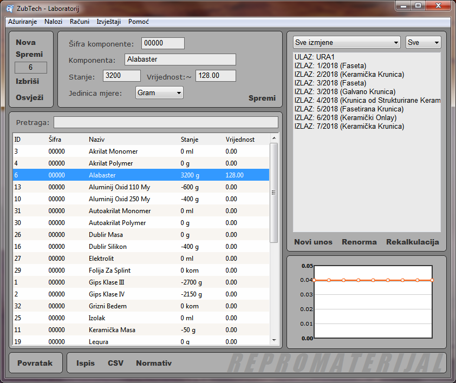Click Spremi next to the unit dropdown

pos(262,98)
